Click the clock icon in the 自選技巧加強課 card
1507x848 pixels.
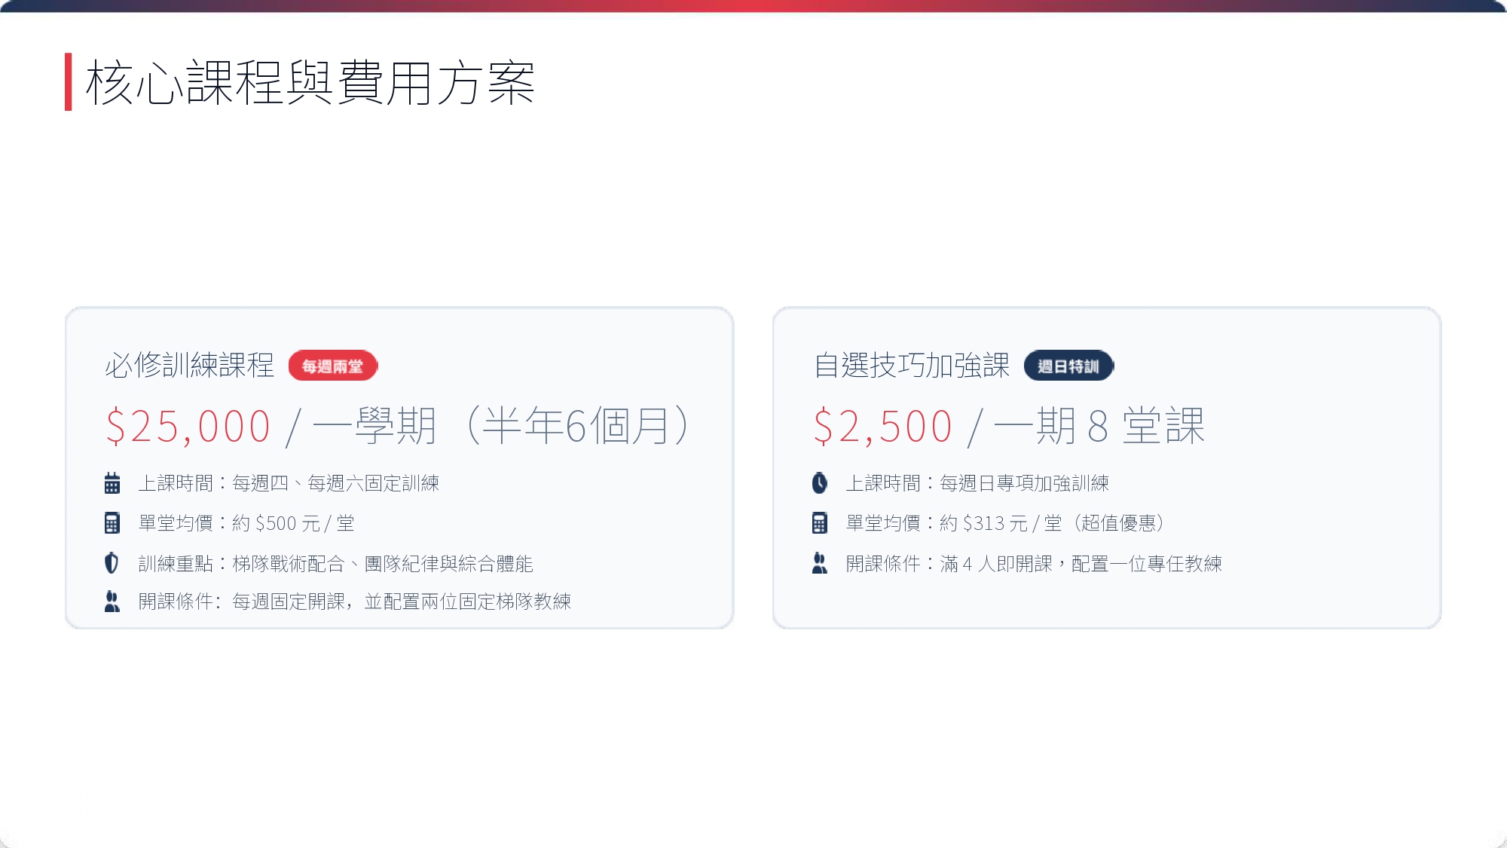pyautogui.click(x=820, y=483)
